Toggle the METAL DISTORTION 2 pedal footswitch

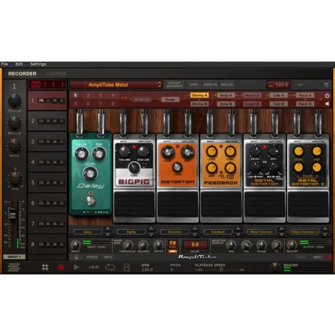(x=308, y=205)
